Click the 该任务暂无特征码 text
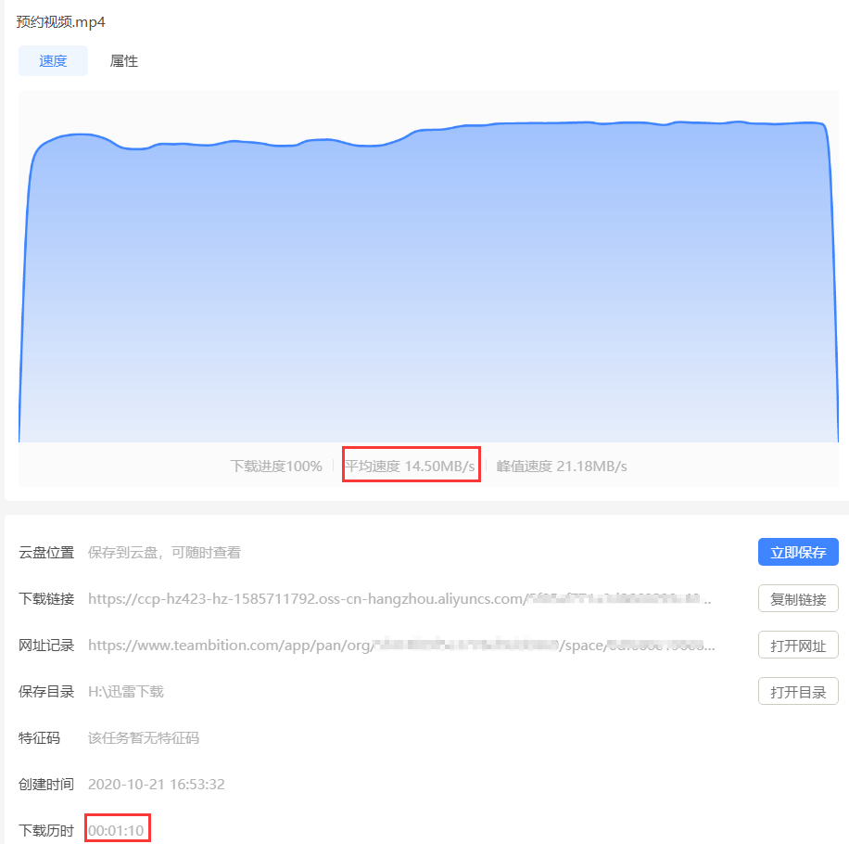Screen dimensions: 849x844 pyautogui.click(x=144, y=738)
